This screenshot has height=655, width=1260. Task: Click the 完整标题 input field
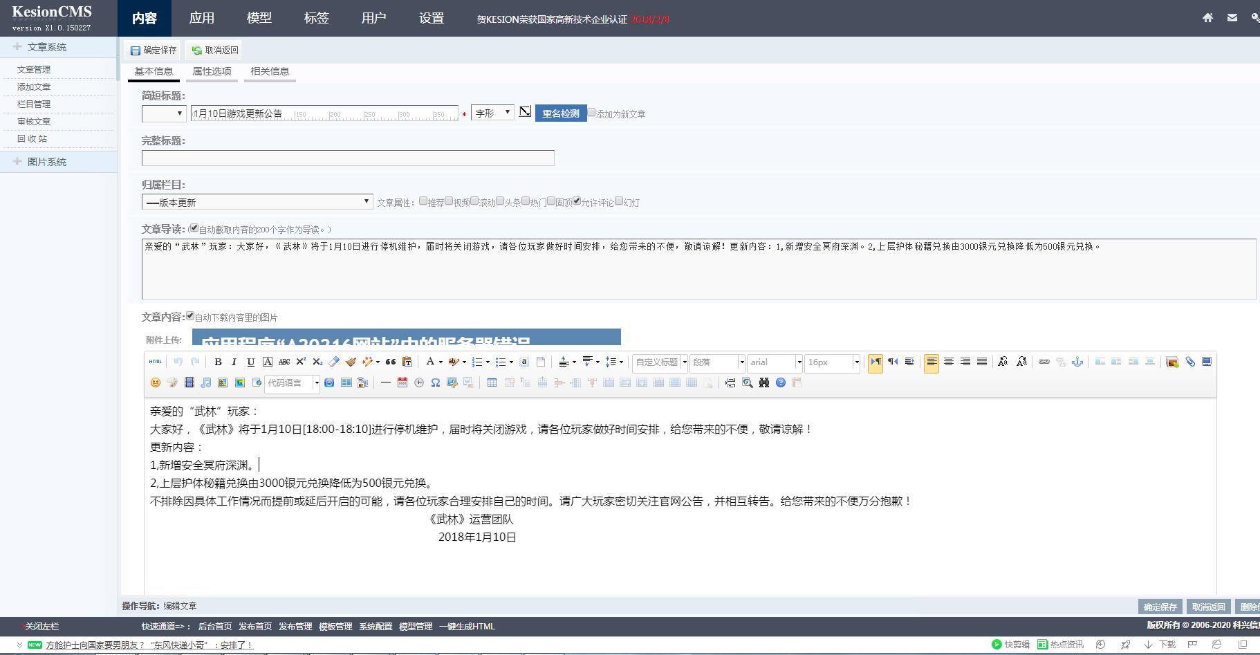(348, 158)
